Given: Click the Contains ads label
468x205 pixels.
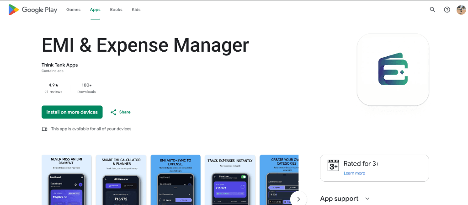Looking at the screenshot, I should tap(52, 71).
